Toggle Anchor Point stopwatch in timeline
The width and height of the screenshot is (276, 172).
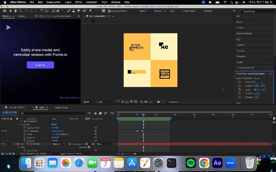tap(24, 128)
